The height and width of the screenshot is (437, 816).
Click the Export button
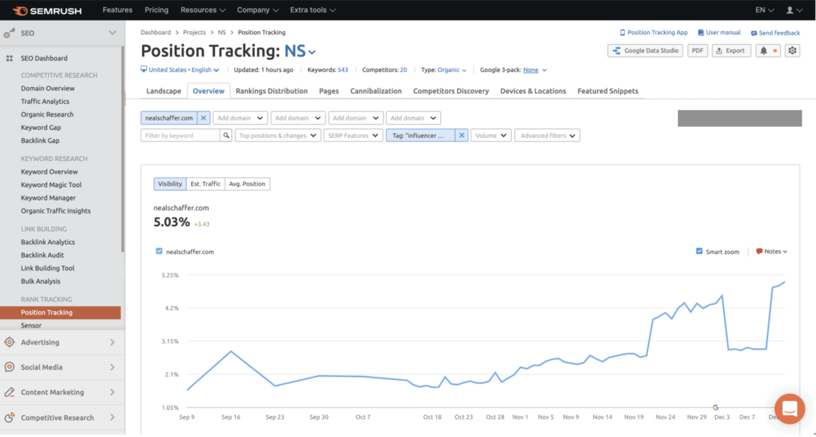pyautogui.click(x=731, y=51)
